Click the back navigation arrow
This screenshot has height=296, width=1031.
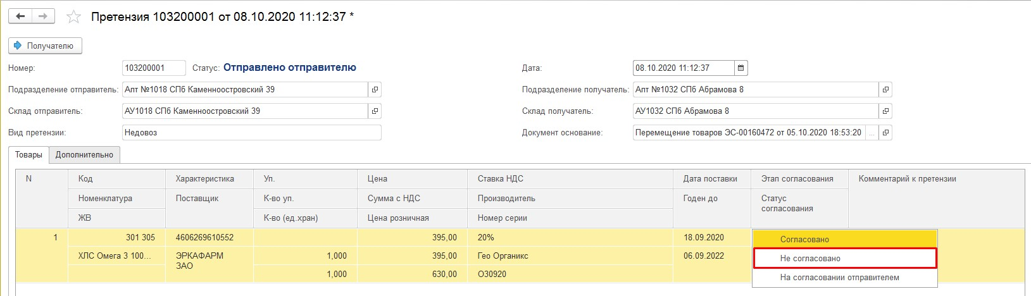(x=20, y=16)
